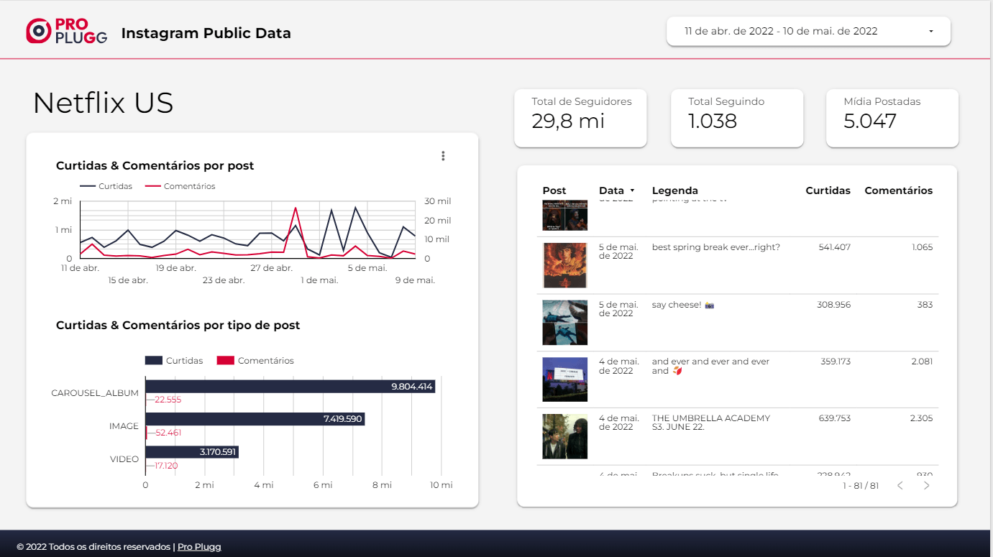Click the caption 'THE UMBRELLA ACADEMY S3. JUNE 22.'
The width and height of the screenshot is (993, 557).
711,423
